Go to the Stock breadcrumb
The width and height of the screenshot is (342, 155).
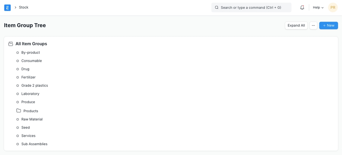click(24, 8)
